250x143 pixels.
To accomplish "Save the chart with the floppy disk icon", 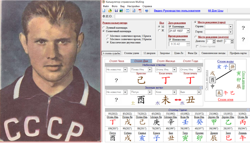I will coord(116,11).
